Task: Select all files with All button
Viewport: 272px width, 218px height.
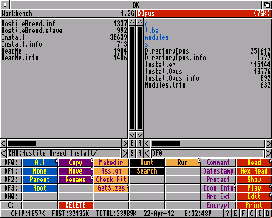Action: [x=40, y=163]
